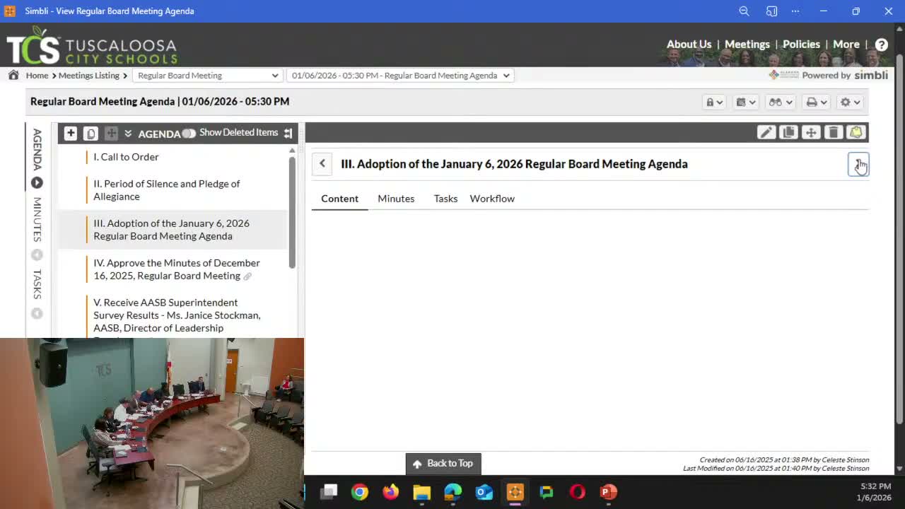This screenshot has width=905, height=509.
Task: Expand all agenda items double chevron
Action: coord(128,133)
